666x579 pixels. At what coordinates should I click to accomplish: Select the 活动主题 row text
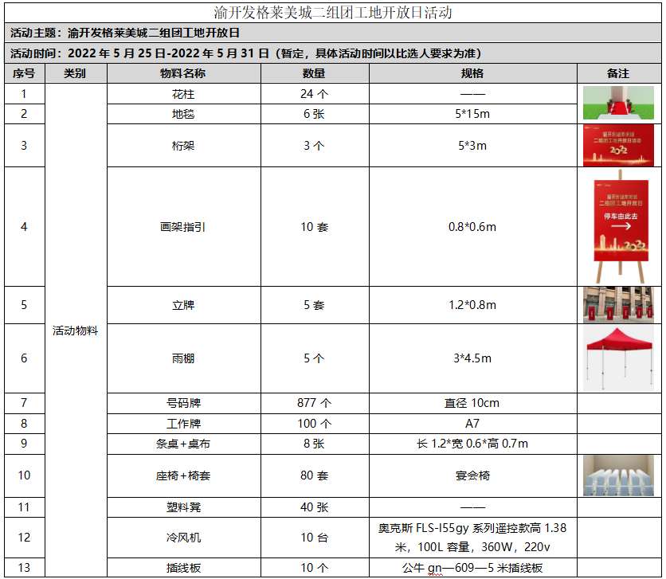(125, 33)
